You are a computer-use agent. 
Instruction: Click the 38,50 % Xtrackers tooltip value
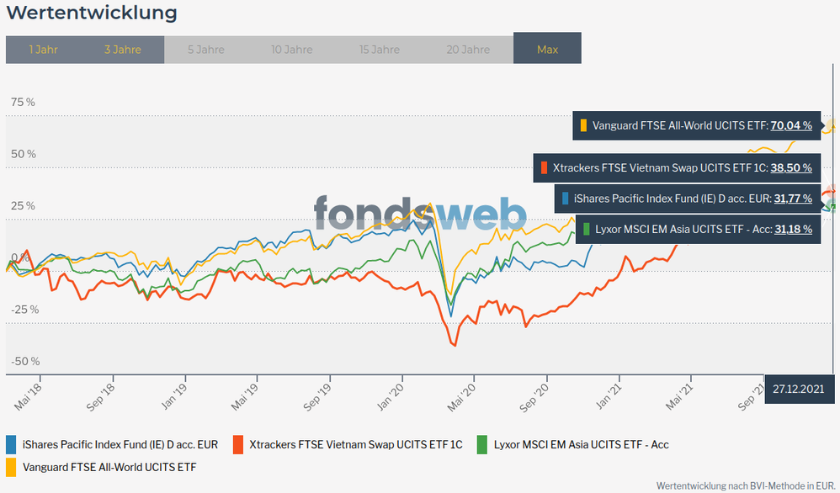pos(791,168)
